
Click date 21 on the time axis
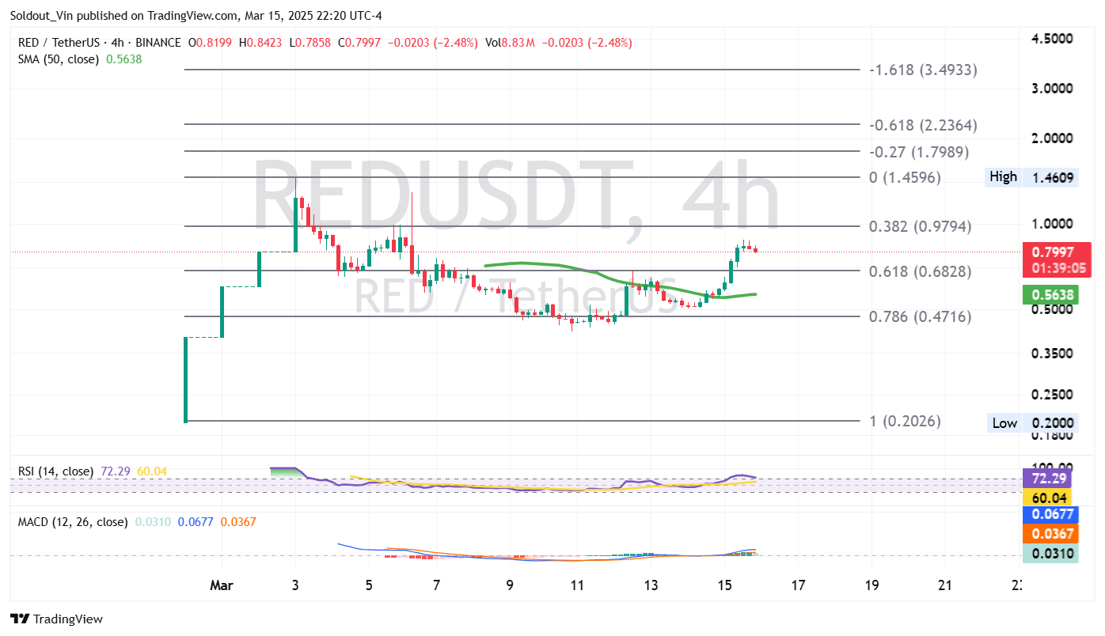point(945,585)
